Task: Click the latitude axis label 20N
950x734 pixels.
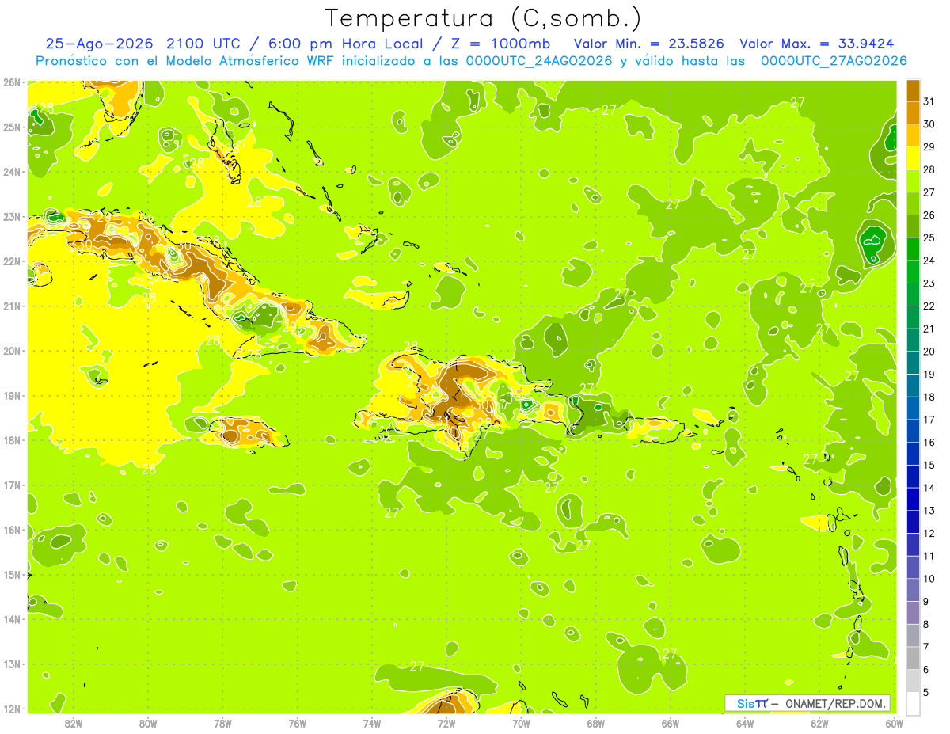Action: tap(12, 351)
